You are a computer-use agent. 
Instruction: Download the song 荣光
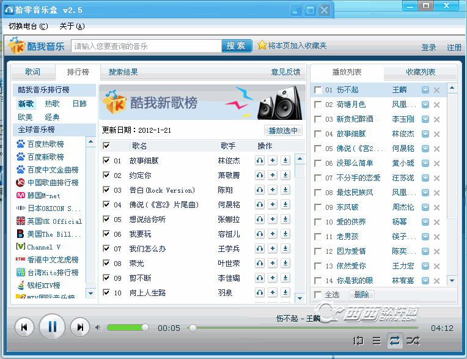(285, 263)
